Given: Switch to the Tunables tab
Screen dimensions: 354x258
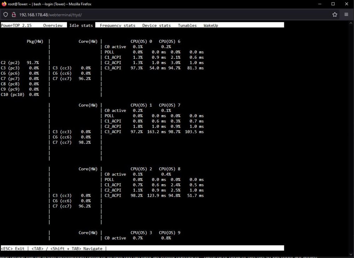Looking at the screenshot, I should (x=187, y=25).
